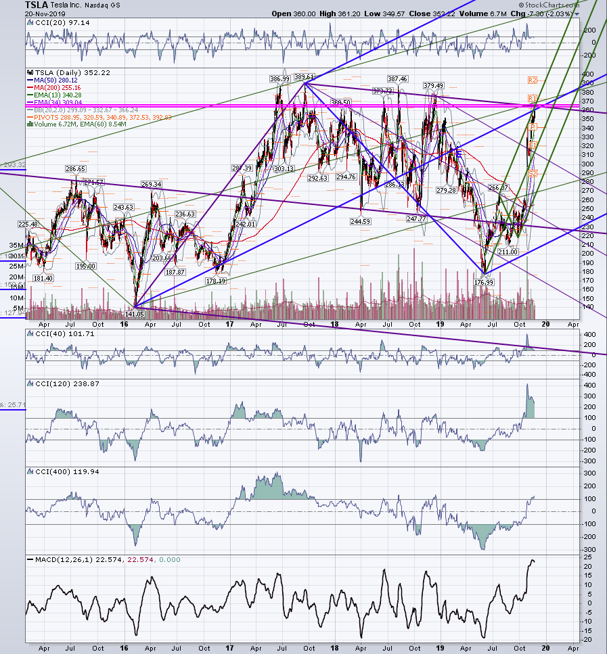Click the blue MA(50) legend line swatch
This screenshot has height=654, width=607.
[30, 80]
